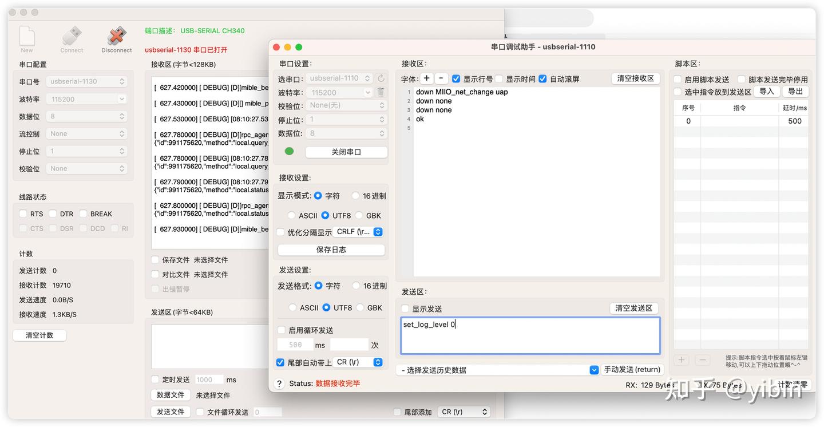Expand the 选择发送历史数据 dropdown

point(497,370)
